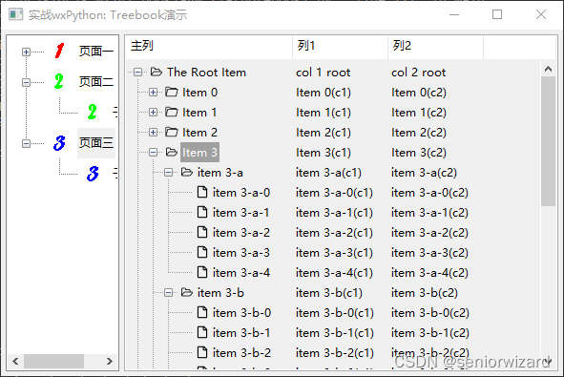Viewport: 564px width, 377px height.
Task: Click the right arrow of the horizontal scrollbar
Action: (110, 361)
